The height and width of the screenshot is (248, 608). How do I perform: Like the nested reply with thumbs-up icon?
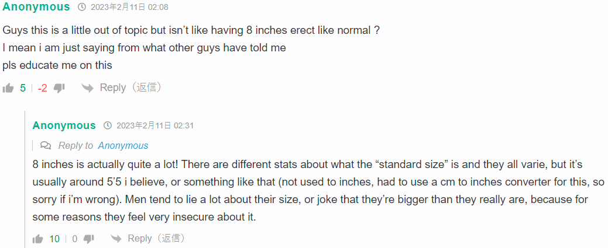[37, 239]
